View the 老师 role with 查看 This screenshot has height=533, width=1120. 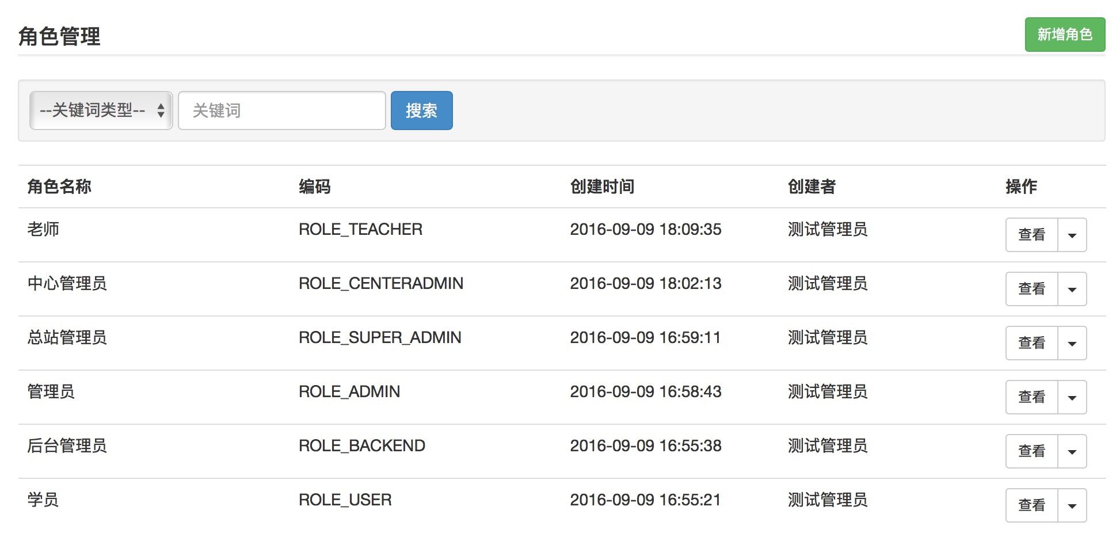pyautogui.click(x=1031, y=235)
